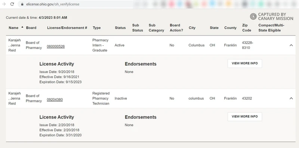Screen dimensions: 299x148
Task: Click zip code 43202
Action: click(247, 98)
